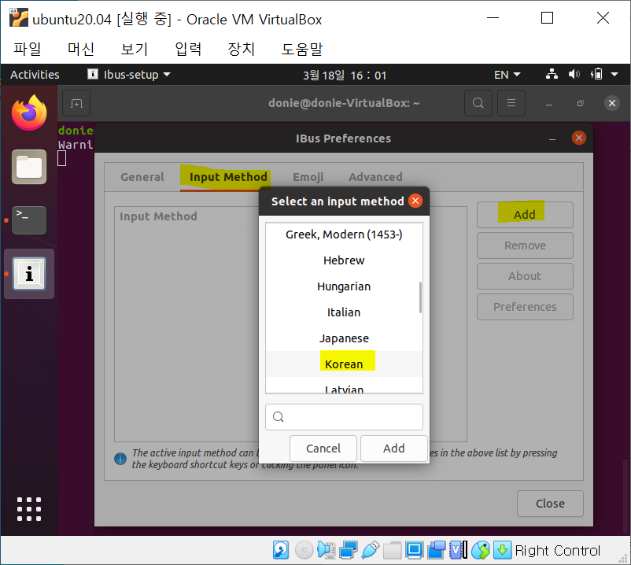Close the Select an input method dialog
This screenshot has width=631, height=565.
[x=415, y=201]
